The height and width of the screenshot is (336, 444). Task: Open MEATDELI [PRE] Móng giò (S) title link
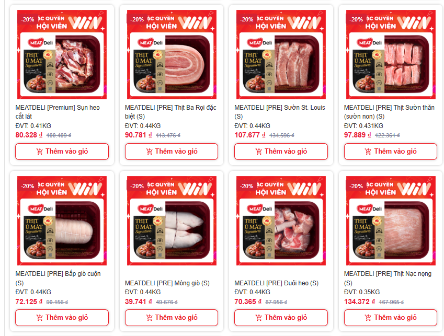tap(167, 283)
